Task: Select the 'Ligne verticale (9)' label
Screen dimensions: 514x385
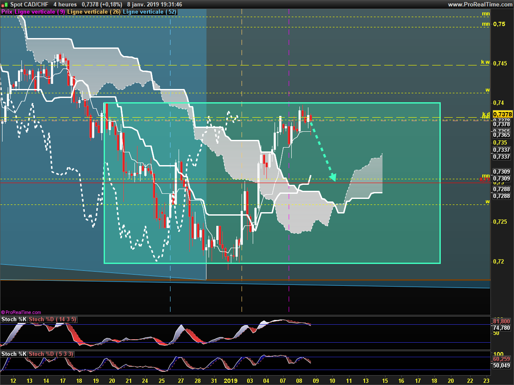Action: point(40,12)
